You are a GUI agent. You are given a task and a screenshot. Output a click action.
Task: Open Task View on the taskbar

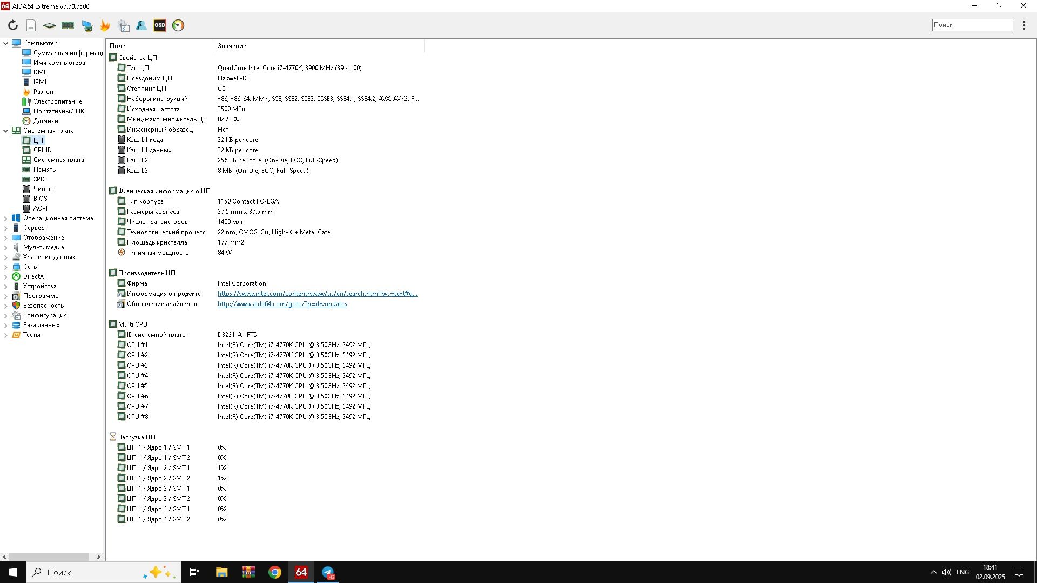pos(194,572)
